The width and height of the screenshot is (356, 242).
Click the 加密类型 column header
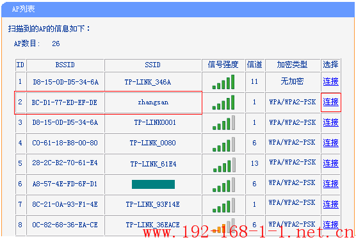coord(292,65)
